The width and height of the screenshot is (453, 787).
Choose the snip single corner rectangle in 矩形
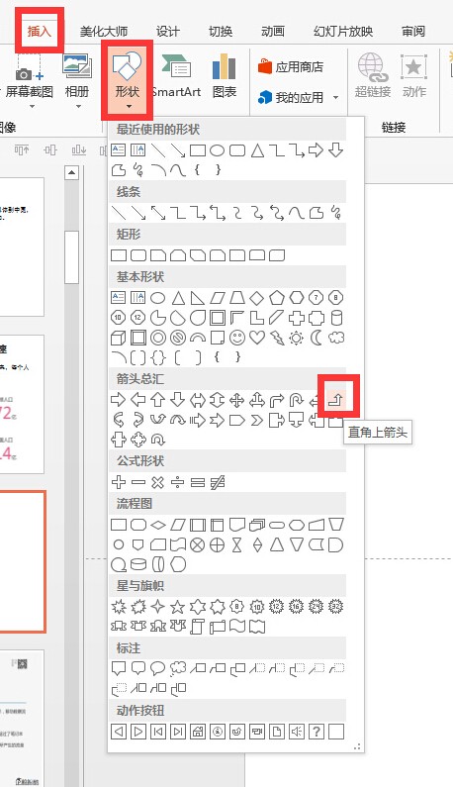pyautogui.click(x=158, y=255)
